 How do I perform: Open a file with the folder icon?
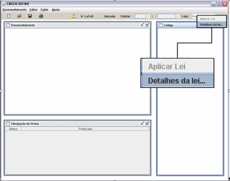tap(19, 16)
